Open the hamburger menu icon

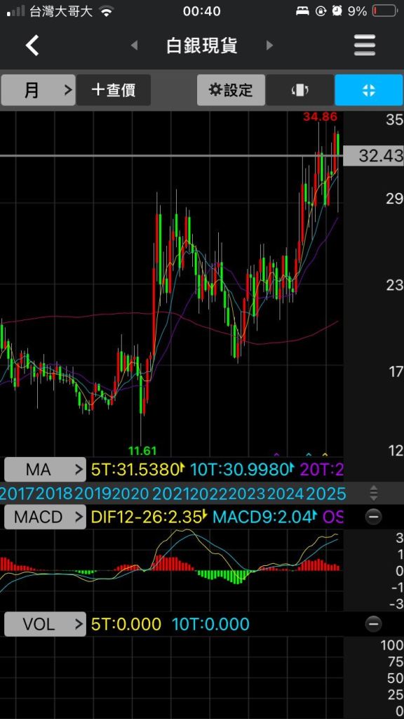pyautogui.click(x=365, y=46)
